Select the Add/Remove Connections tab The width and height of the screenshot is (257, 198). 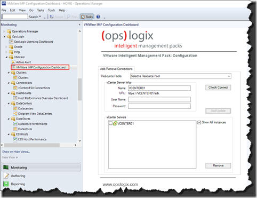pyautogui.click(x=116, y=69)
